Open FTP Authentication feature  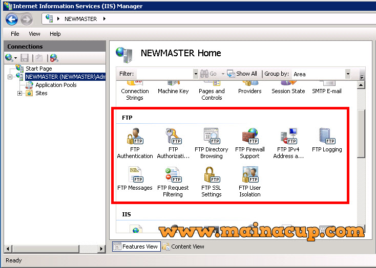coord(135,143)
